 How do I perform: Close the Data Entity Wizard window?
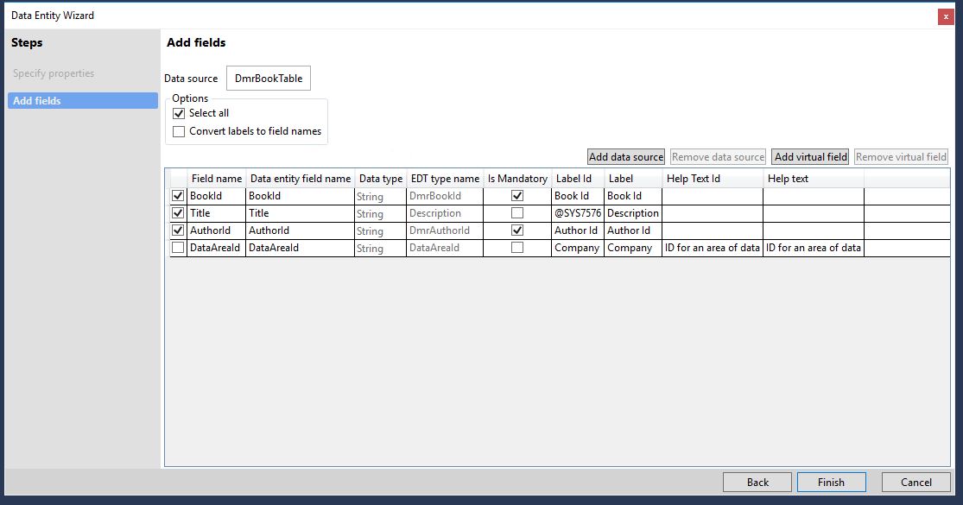tap(946, 16)
